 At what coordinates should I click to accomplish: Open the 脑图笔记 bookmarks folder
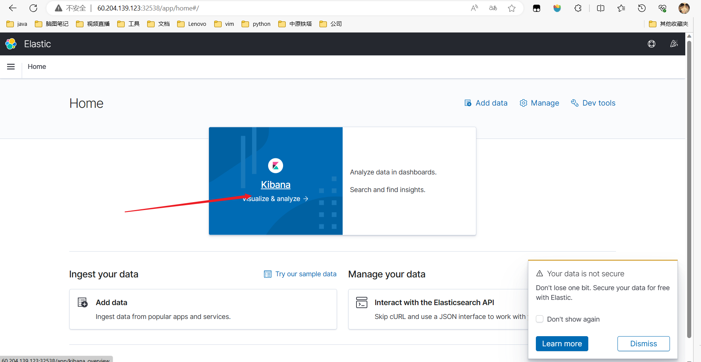coord(52,24)
